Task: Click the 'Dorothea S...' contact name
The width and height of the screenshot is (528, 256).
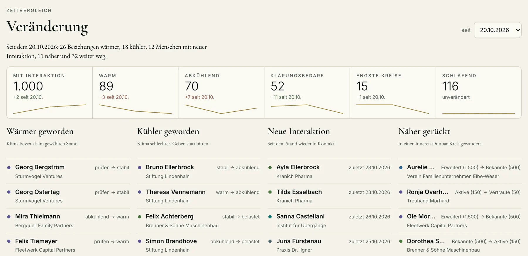Action: click(x=426, y=241)
